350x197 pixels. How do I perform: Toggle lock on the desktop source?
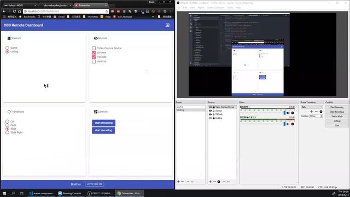tap(214, 118)
